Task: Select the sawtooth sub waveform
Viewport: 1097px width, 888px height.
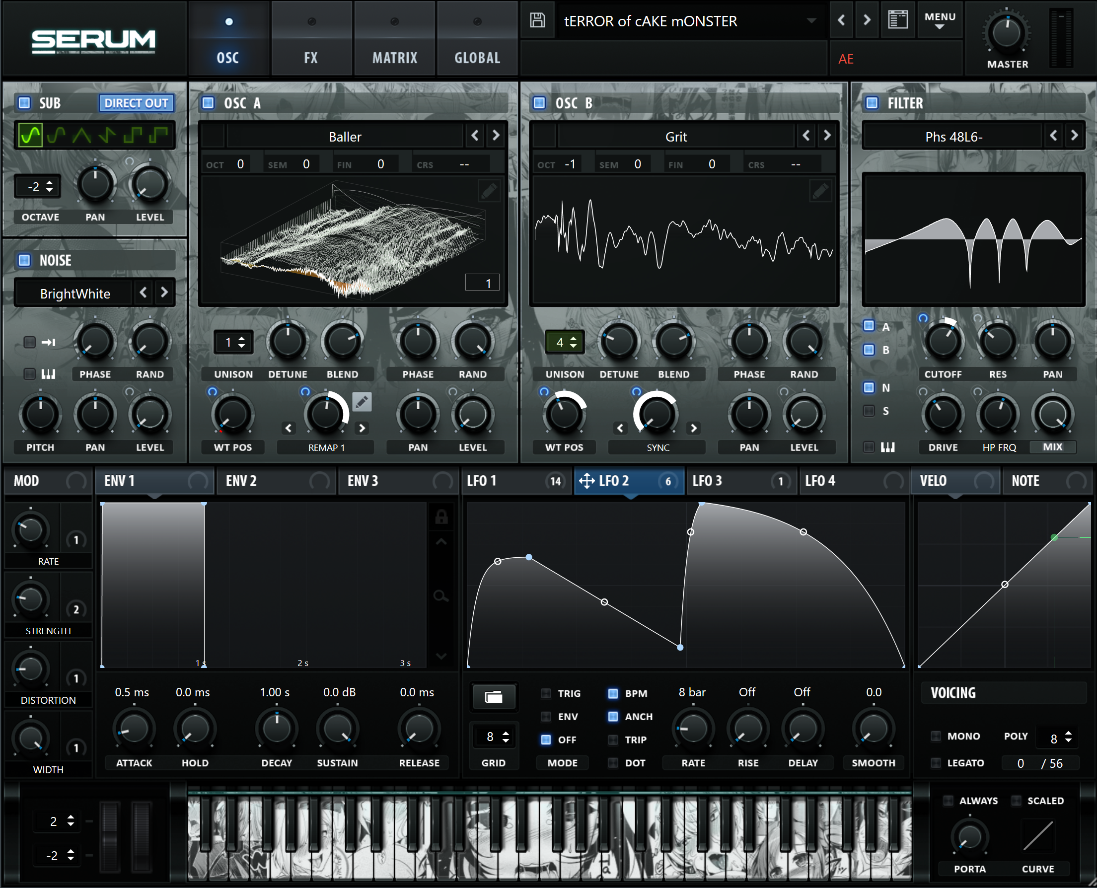Action: coord(107,135)
